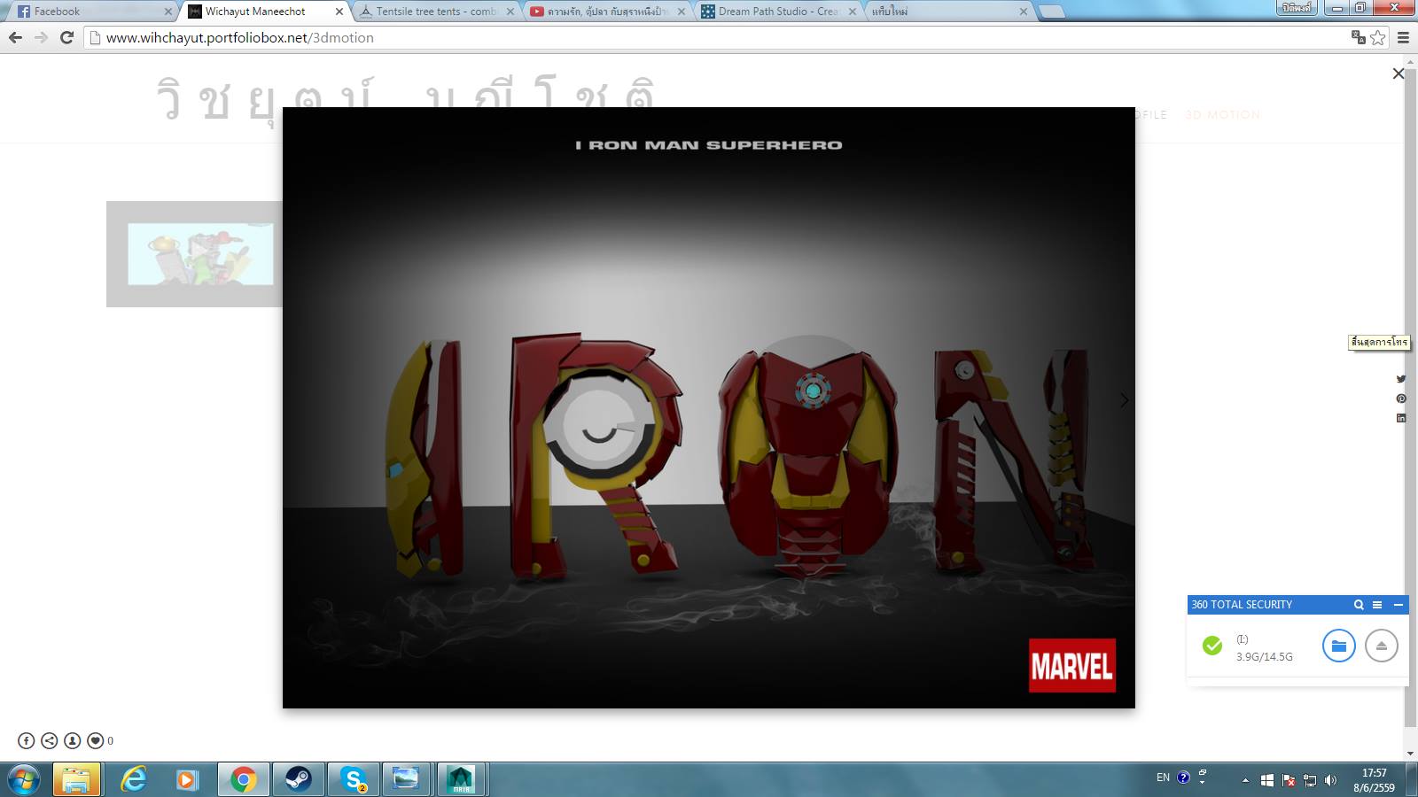This screenshot has width=1418, height=797.
Task: Click the Action Center flag icon
Action: [x=1289, y=780]
